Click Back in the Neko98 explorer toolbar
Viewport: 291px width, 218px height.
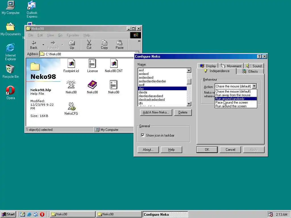[x=34, y=45]
